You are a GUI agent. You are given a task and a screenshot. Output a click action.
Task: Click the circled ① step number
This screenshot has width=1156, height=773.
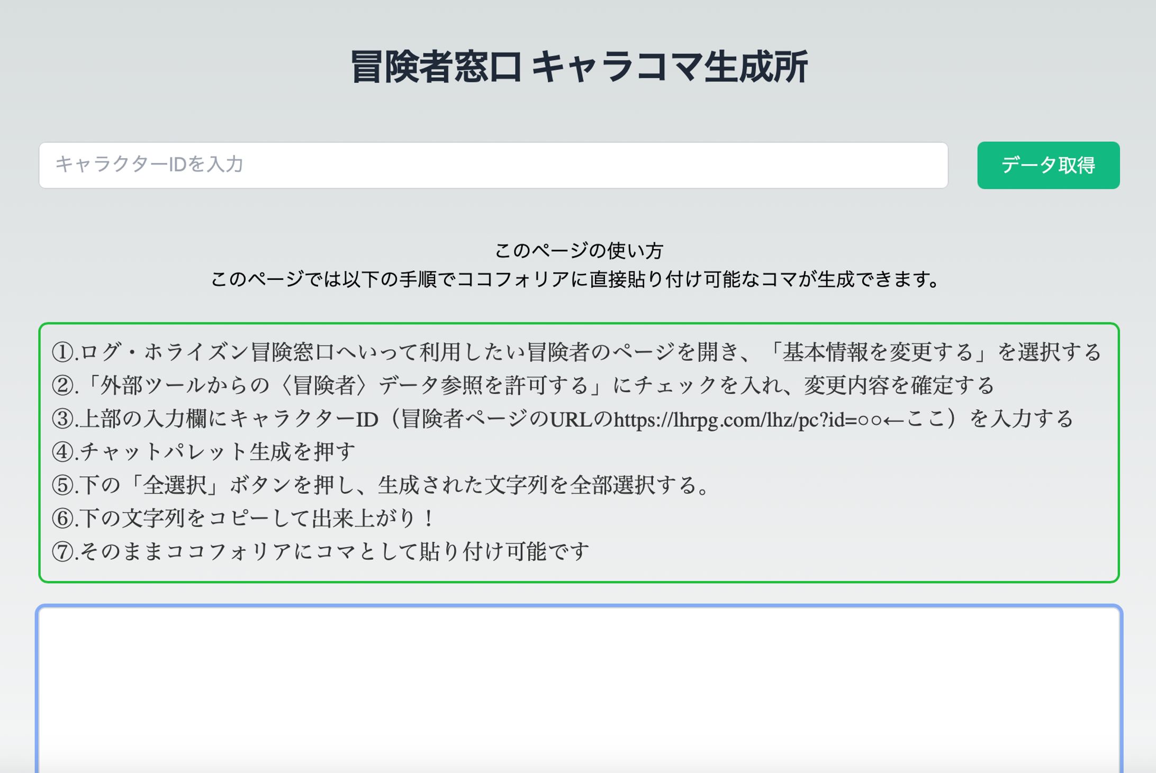tap(62, 352)
